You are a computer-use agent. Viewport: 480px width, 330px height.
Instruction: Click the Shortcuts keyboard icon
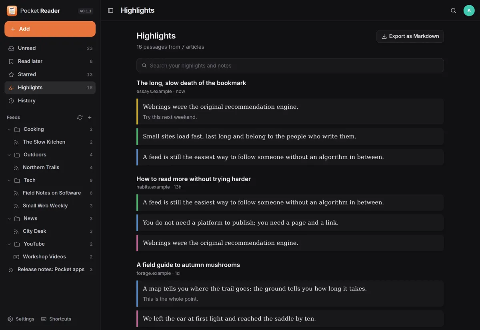pyautogui.click(x=44, y=319)
